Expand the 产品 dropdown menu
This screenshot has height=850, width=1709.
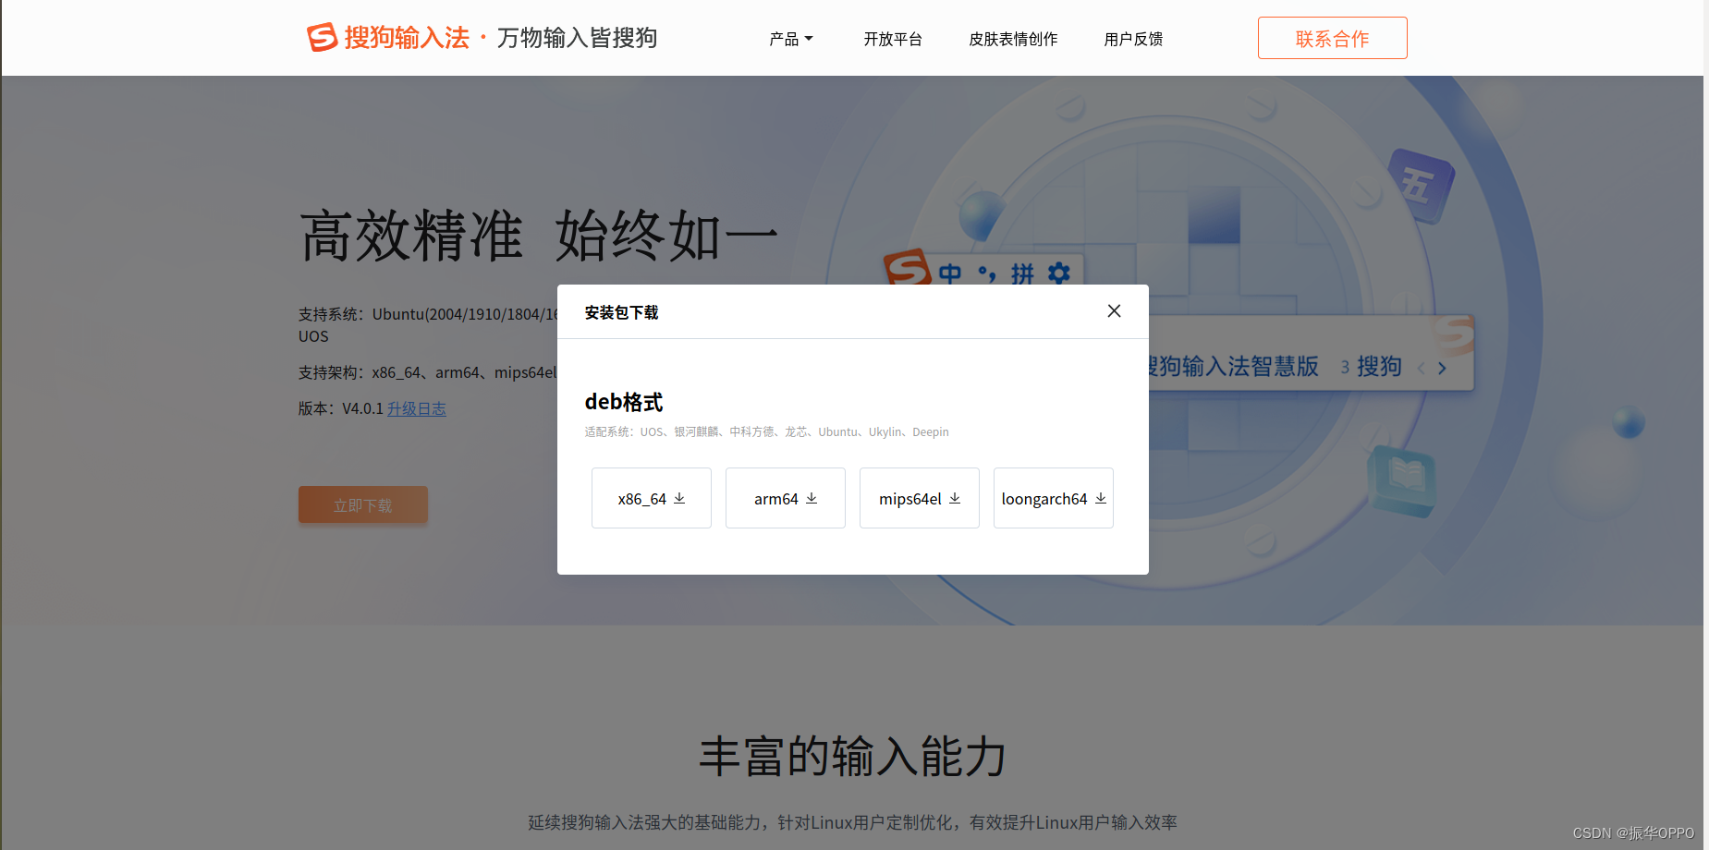(x=790, y=39)
